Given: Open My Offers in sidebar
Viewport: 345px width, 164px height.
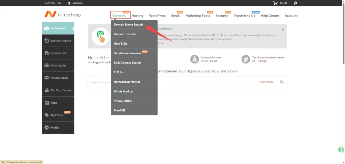Looking at the screenshot, I should coord(58,115).
